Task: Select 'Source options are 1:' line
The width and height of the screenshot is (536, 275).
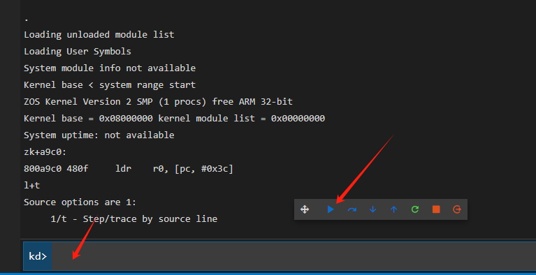Action: 80,202
